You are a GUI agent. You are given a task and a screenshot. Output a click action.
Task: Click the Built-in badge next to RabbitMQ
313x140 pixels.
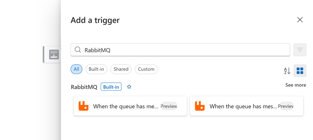(x=111, y=87)
